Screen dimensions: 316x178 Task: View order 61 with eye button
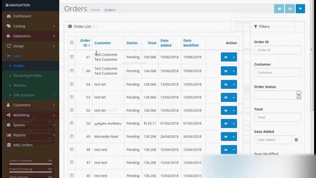pos(226,57)
